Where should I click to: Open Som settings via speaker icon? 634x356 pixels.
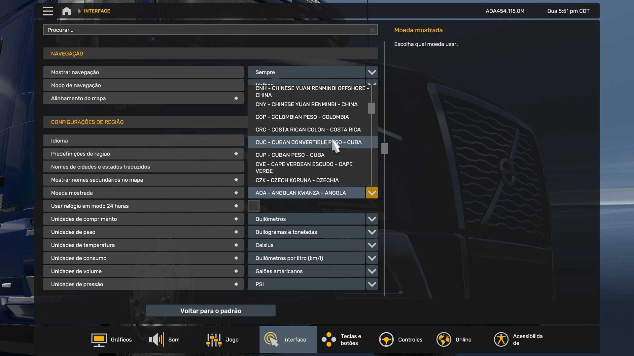(x=157, y=340)
